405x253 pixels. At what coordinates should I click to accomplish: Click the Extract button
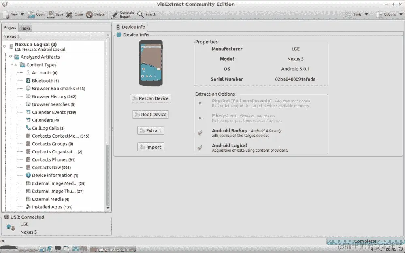coord(151,131)
